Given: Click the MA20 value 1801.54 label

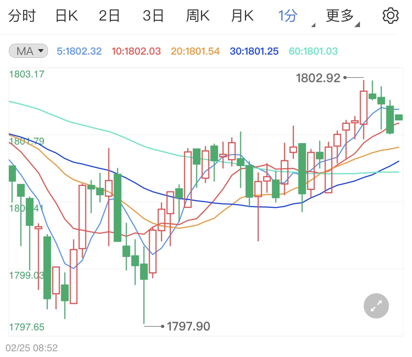Looking at the screenshot, I should click(x=195, y=51).
